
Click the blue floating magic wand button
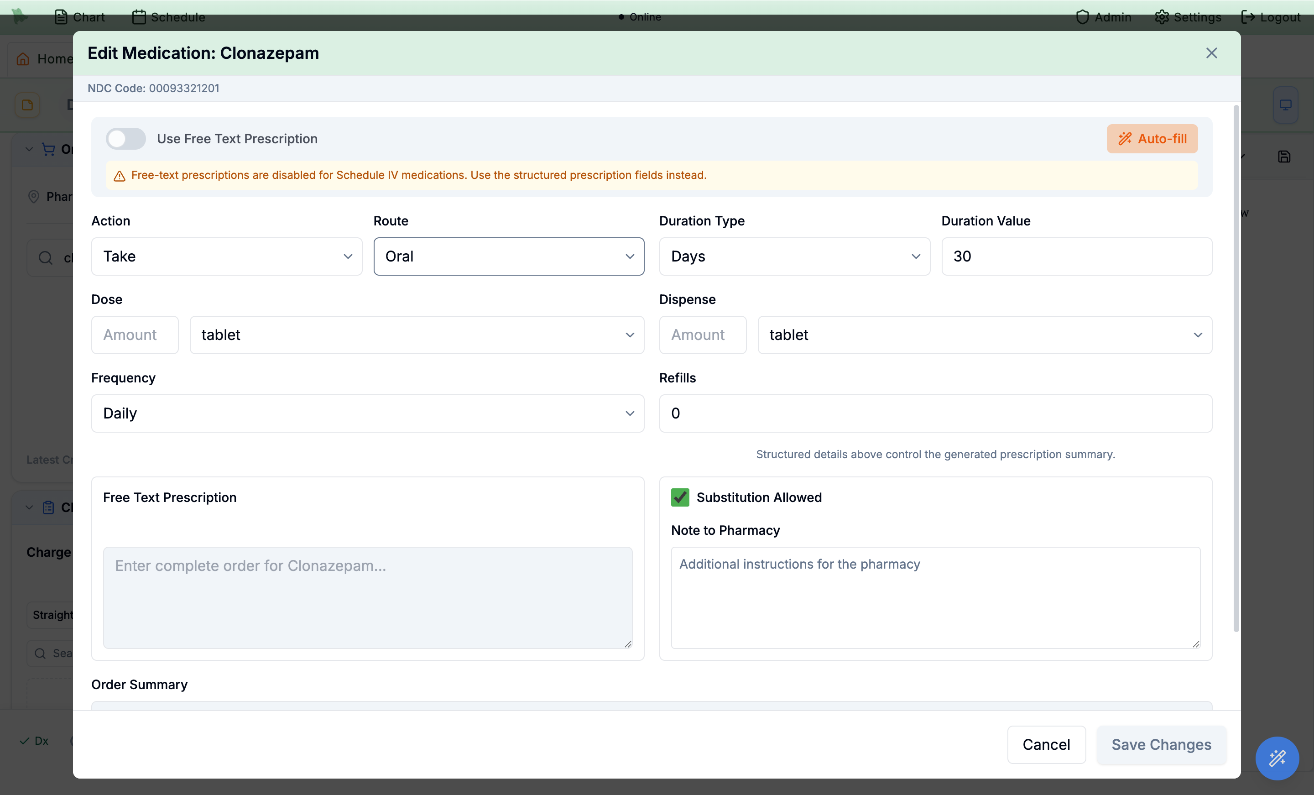click(x=1277, y=758)
